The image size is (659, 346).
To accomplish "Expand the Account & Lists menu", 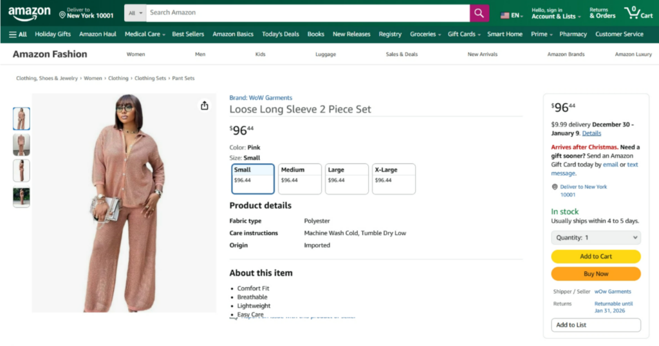I will 556,16.
